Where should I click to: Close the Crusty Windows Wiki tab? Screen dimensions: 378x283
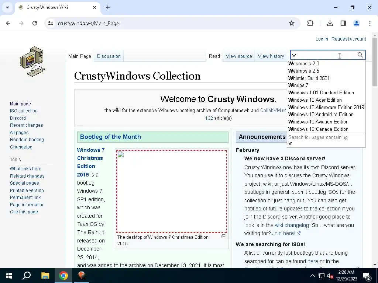click(94, 7)
